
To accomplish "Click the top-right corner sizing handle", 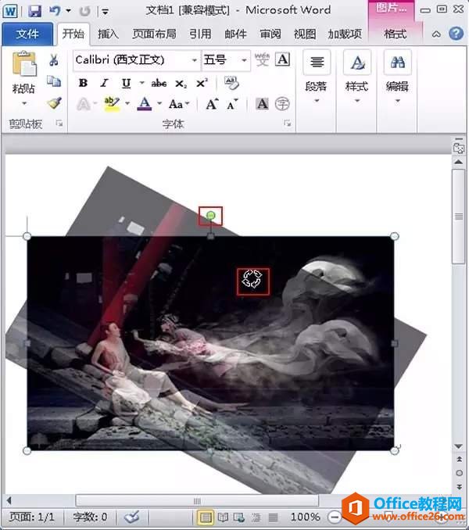I will click(x=394, y=236).
